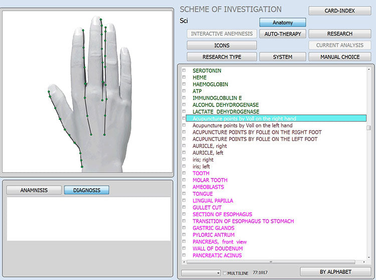Screen dimensions: 376x280
Task: Click the RESEARCH TYPE button
Action: pyautogui.click(x=222, y=57)
